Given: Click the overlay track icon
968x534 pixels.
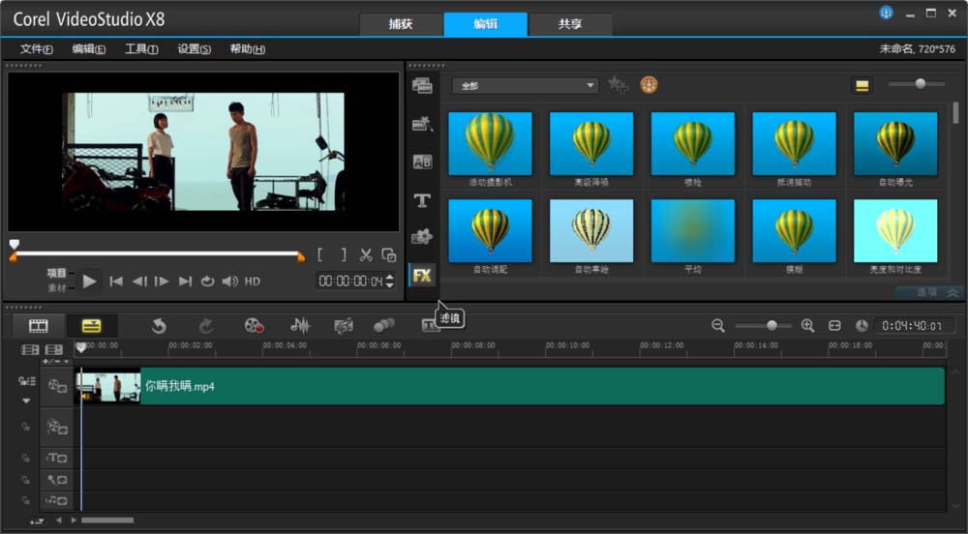Looking at the screenshot, I should (x=57, y=426).
